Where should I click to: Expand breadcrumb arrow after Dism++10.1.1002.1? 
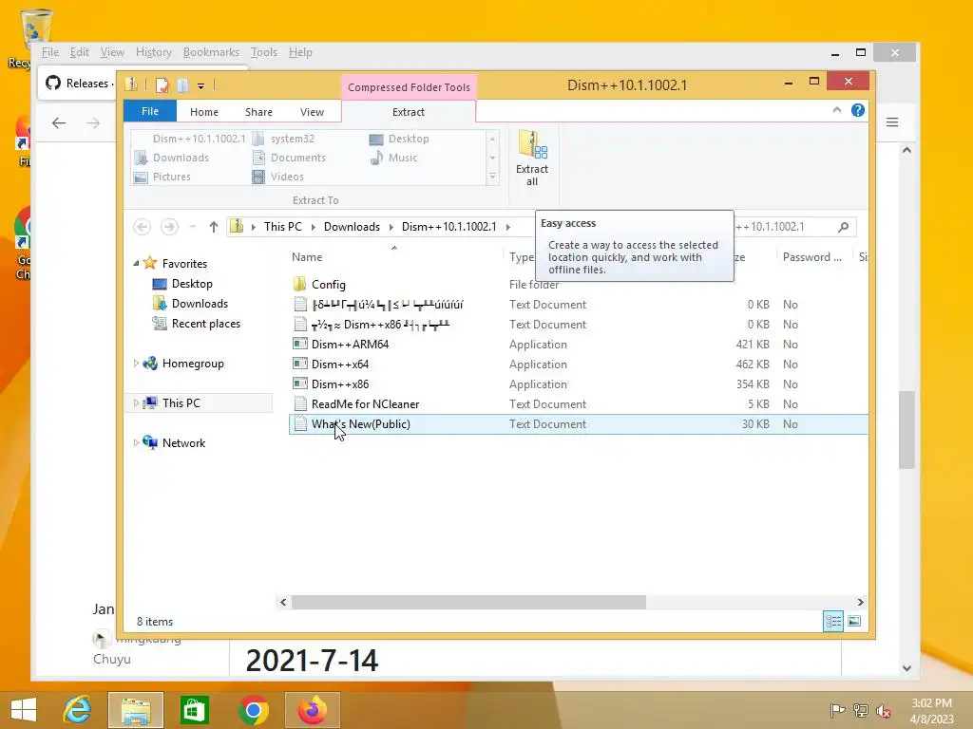(x=508, y=227)
